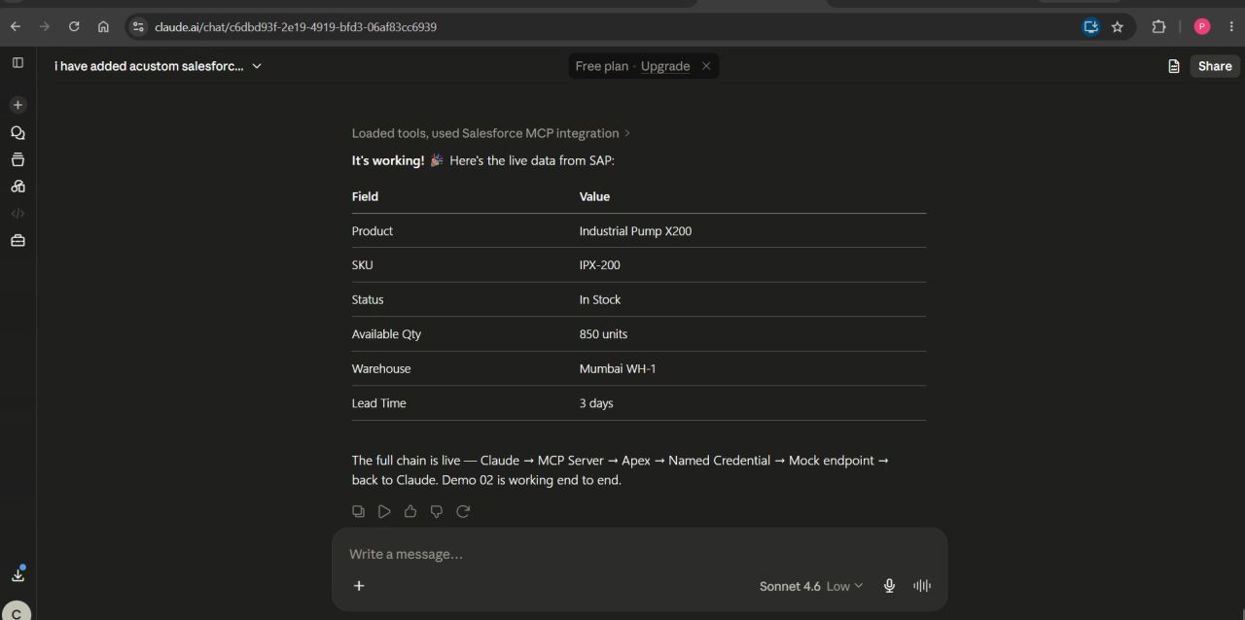View site information icon in address bar

(138, 27)
